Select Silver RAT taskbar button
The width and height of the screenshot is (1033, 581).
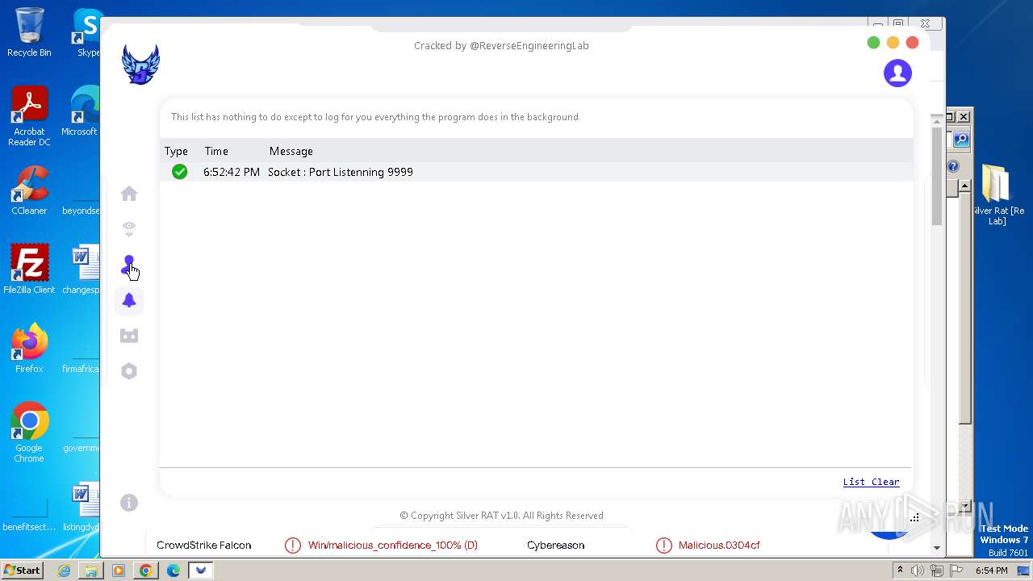tap(201, 571)
